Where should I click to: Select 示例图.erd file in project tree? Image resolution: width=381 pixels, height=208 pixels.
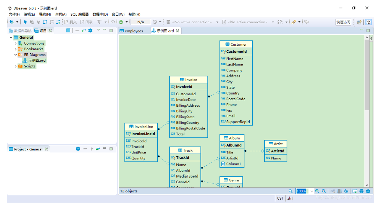[37, 61]
